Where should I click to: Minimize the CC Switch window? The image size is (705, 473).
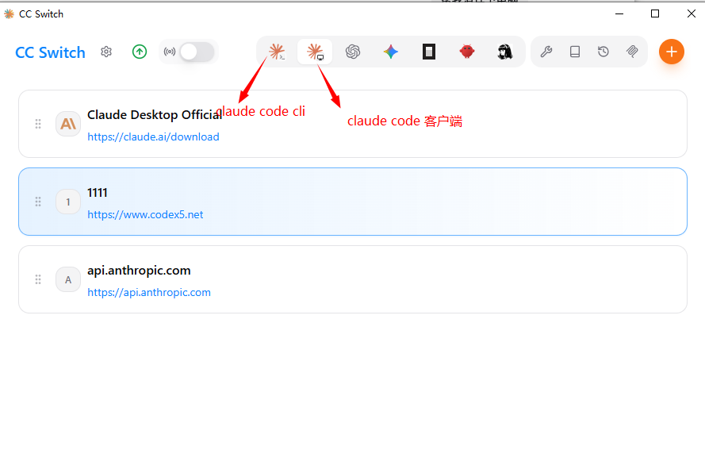pyautogui.click(x=619, y=14)
